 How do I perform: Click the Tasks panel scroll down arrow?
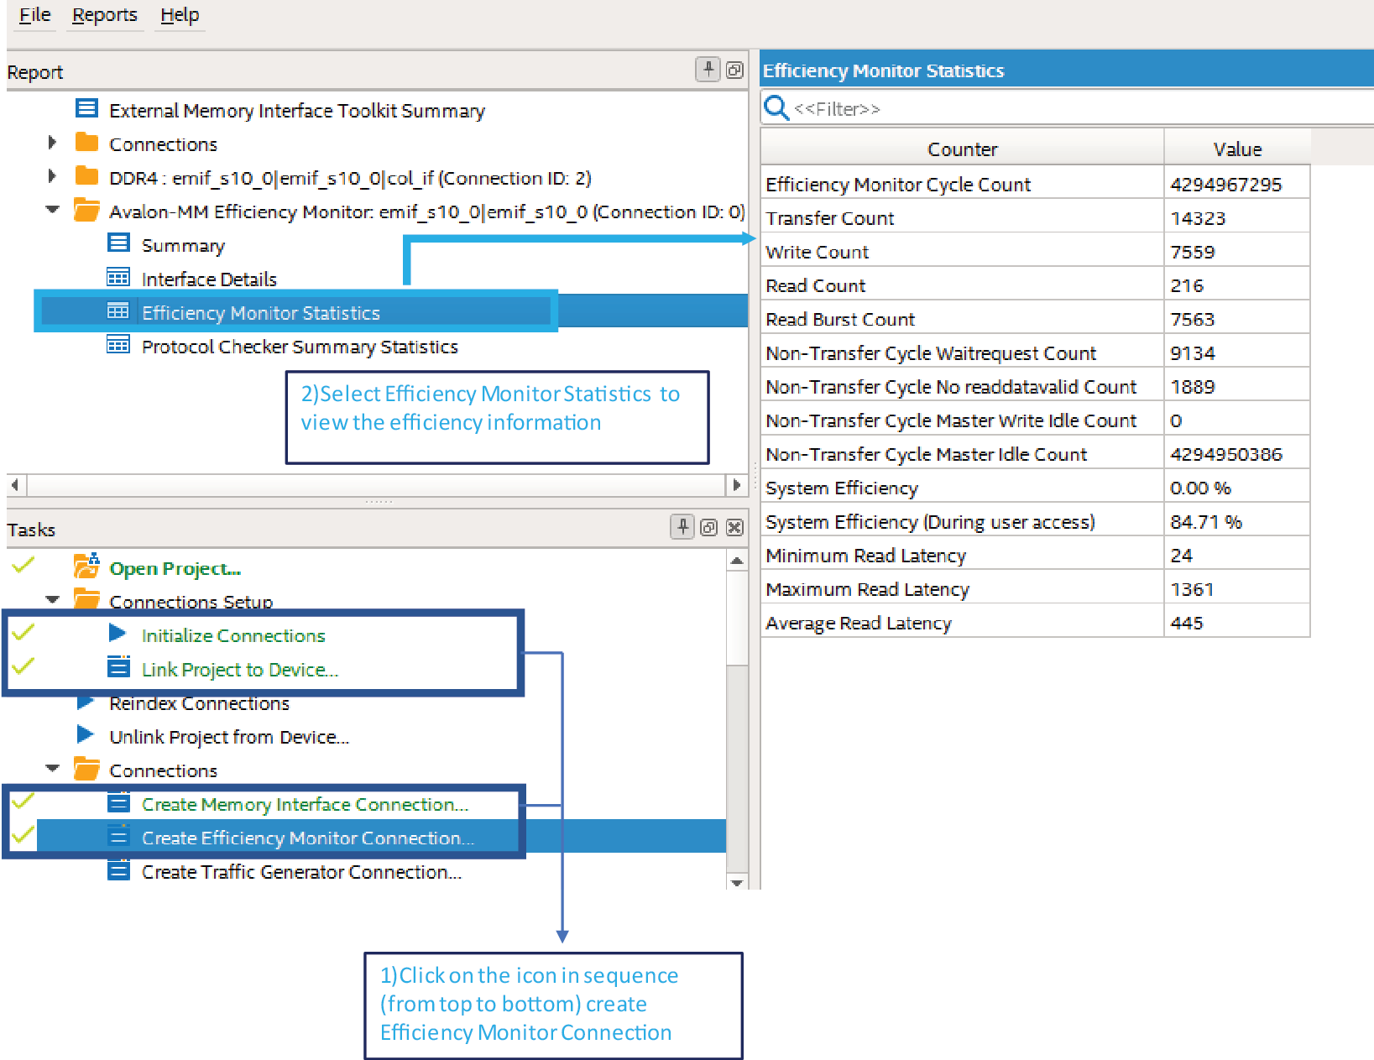pos(737,882)
